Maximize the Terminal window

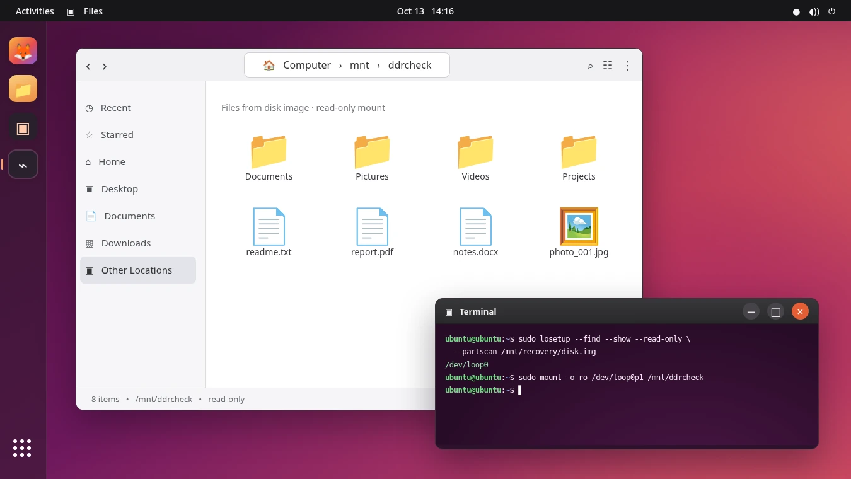(776, 311)
